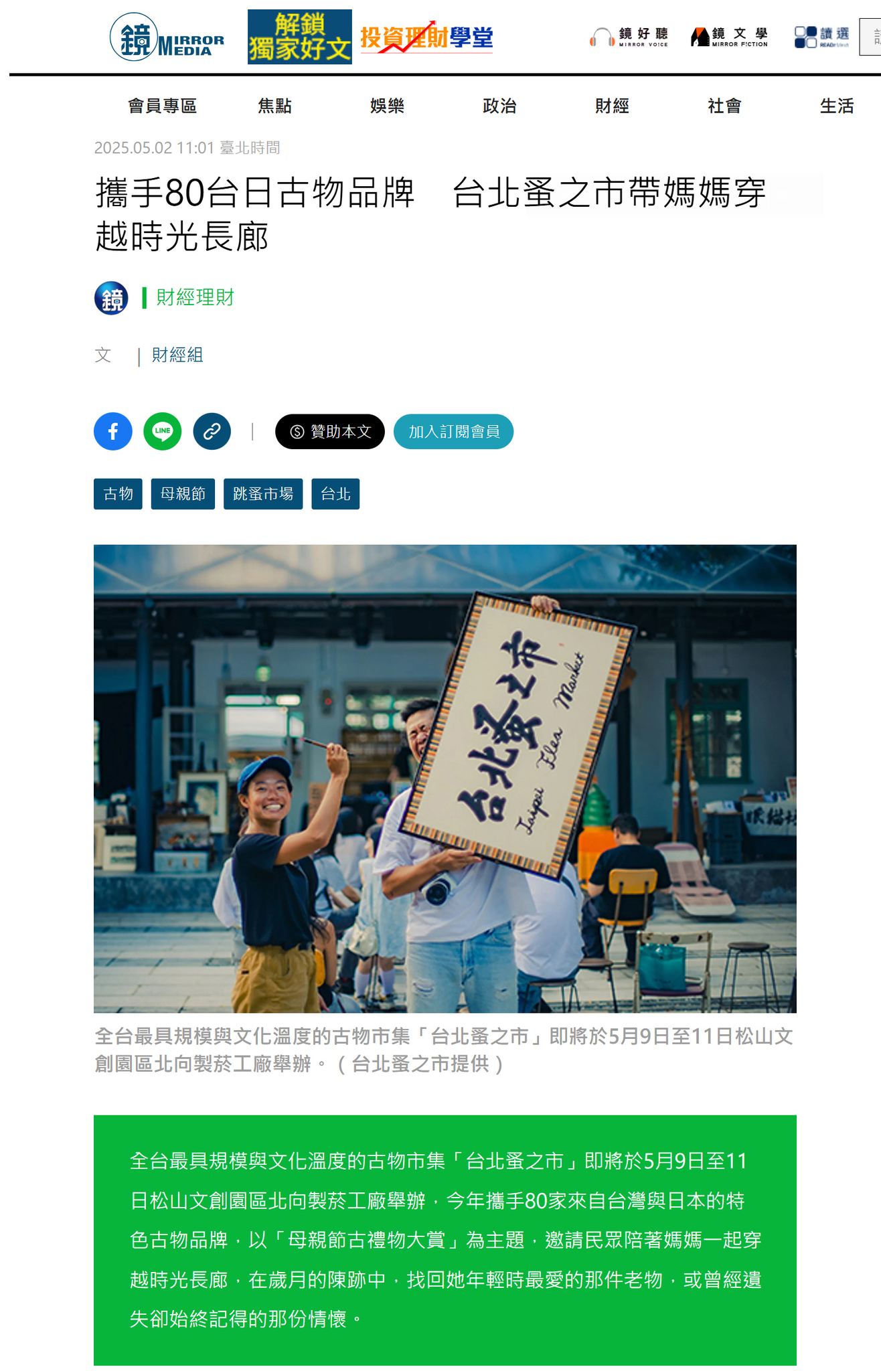Select the 跳蚤市場 tag
Viewport: 881px width, 1371px height.
263,494
